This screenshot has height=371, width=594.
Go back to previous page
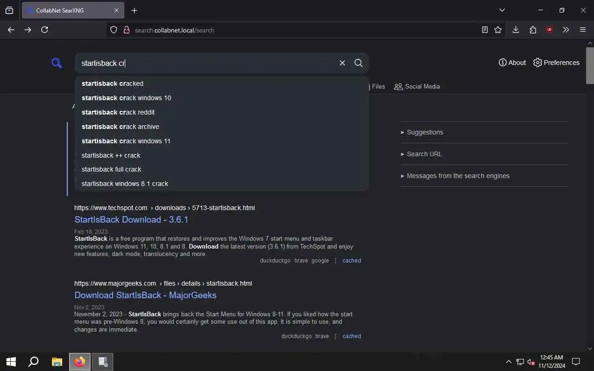11,30
